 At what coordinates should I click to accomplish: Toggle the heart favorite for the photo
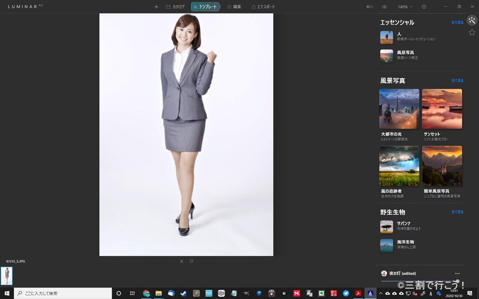[x=191, y=261]
